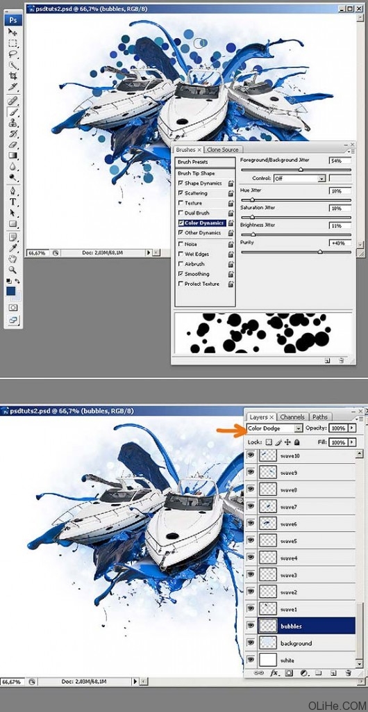The height and width of the screenshot is (712, 368).
Task: Click the Brush Presets button
Action: tap(206, 162)
